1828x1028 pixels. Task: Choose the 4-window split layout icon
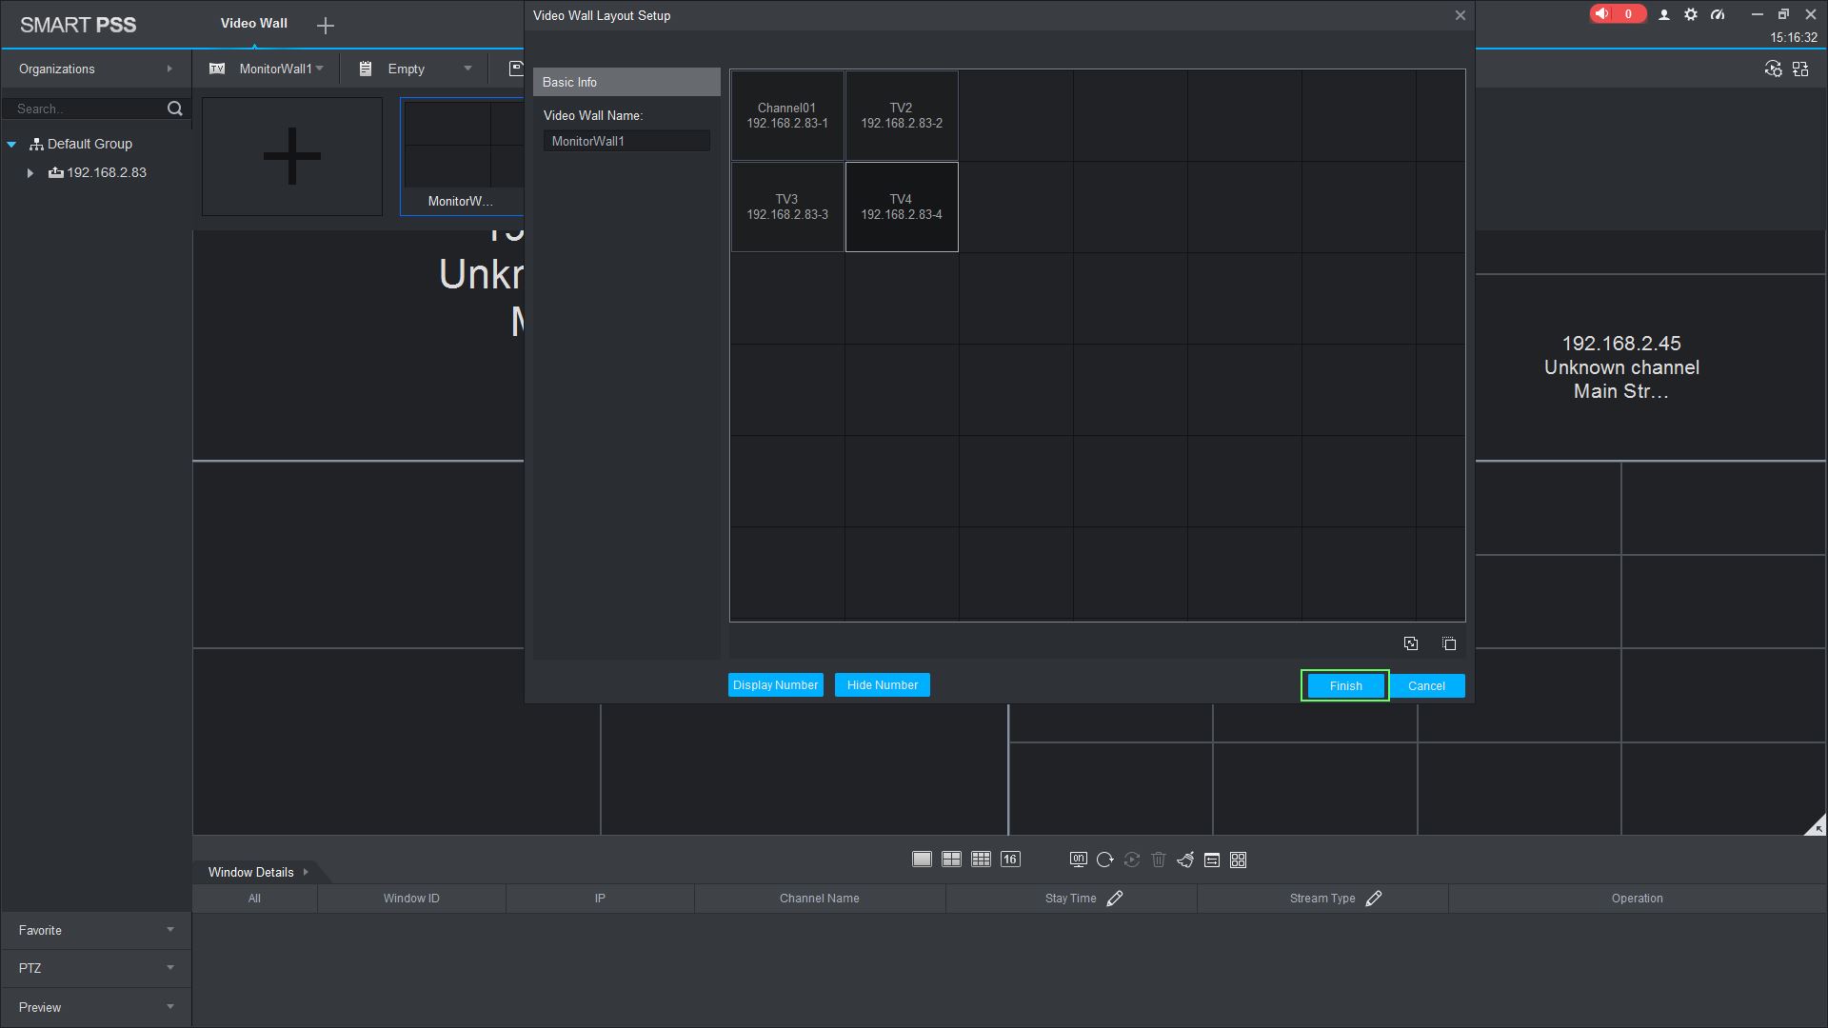pos(951,860)
